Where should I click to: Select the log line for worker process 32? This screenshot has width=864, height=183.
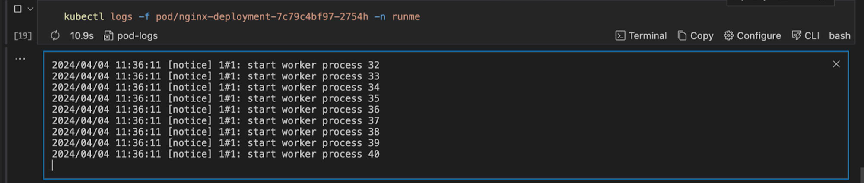click(x=216, y=65)
